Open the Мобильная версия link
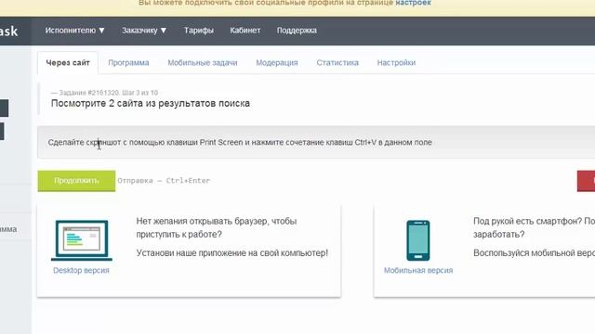The width and height of the screenshot is (595, 334). pos(418,270)
